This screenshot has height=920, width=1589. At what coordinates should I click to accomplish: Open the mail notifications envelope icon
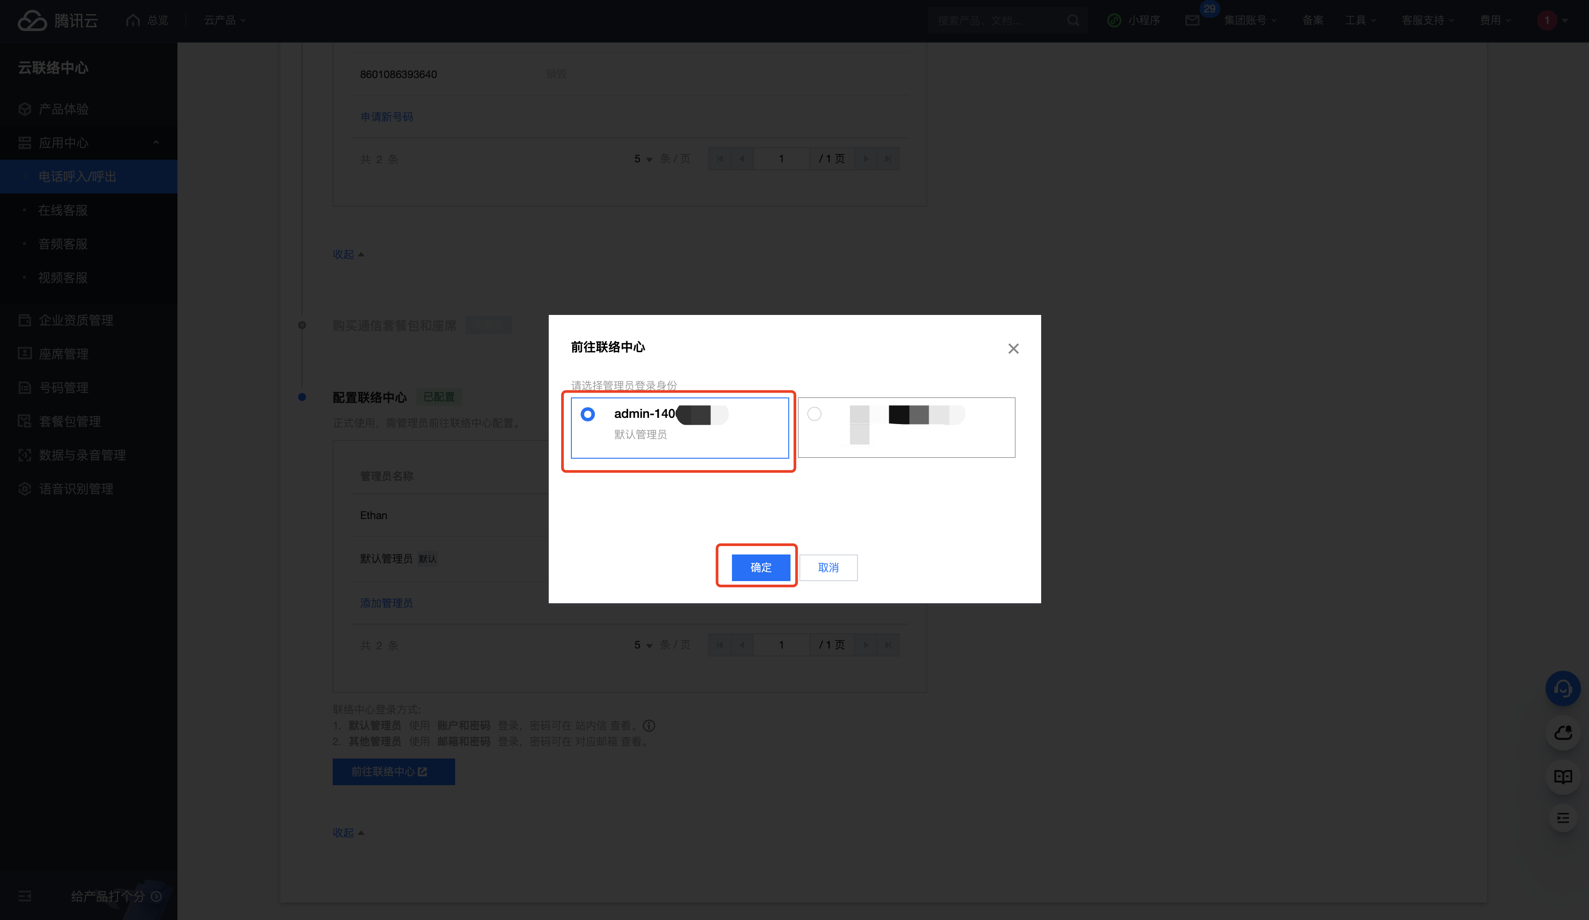pyautogui.click(x=1192, y=20)
